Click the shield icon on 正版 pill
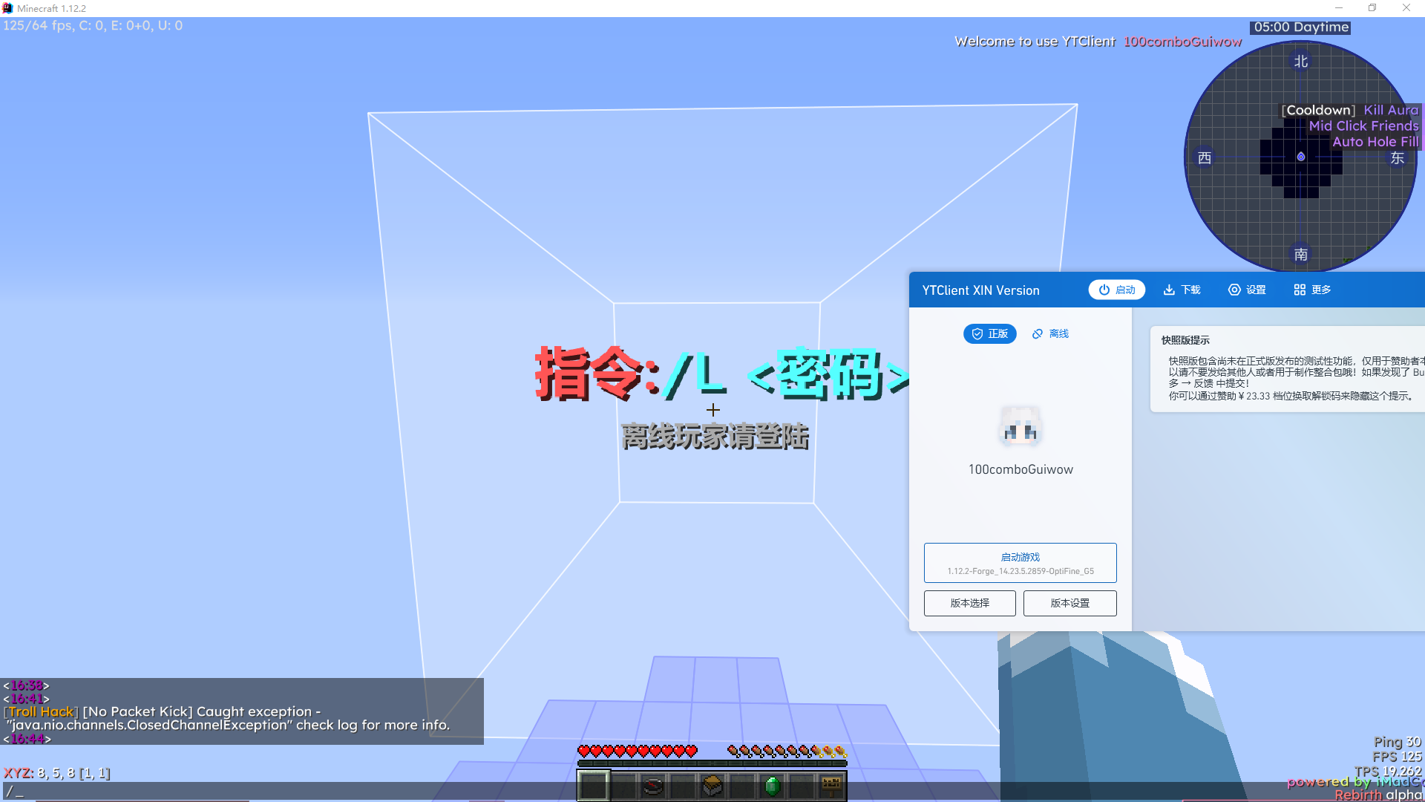This screenshot has height=802, width=1425. click(977, 334)
